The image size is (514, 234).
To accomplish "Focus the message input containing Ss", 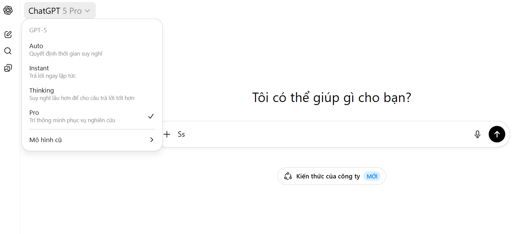I will coord(320,134).
